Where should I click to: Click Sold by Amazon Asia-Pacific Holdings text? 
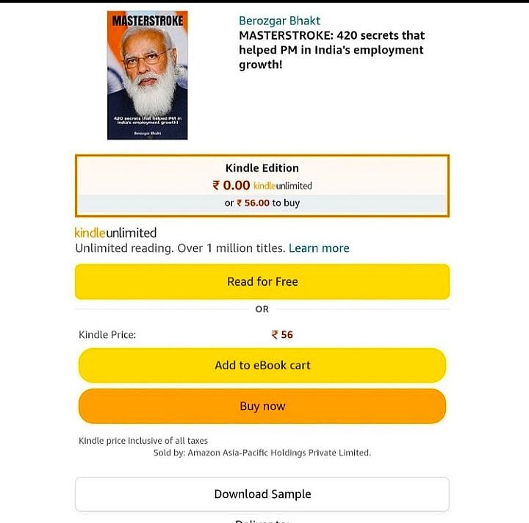pos(262,453)
